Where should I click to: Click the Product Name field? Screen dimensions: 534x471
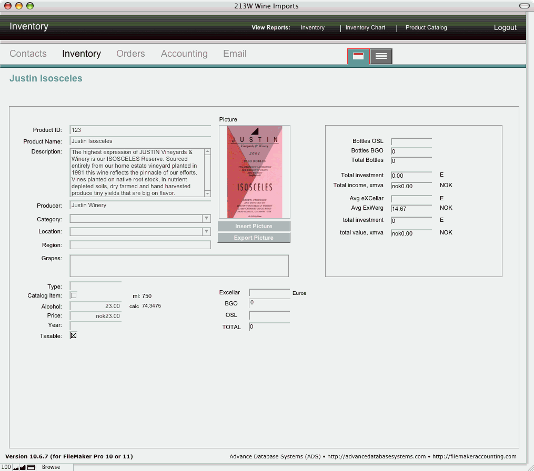140,141
